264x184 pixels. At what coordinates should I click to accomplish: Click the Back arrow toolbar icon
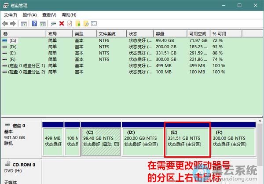[6, 24]
